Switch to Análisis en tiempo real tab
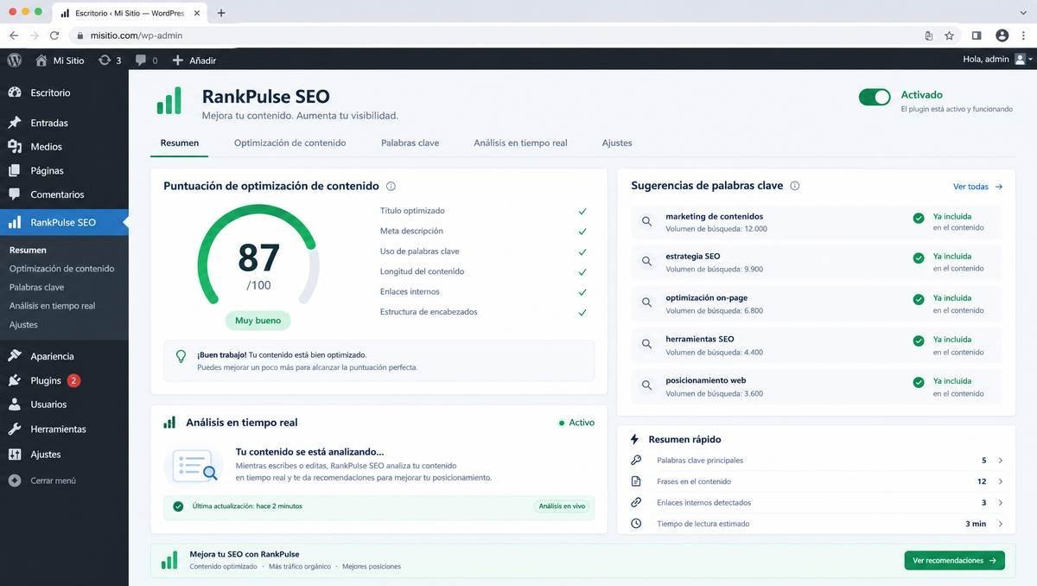The image size is (1037, 586). [520, 143]
